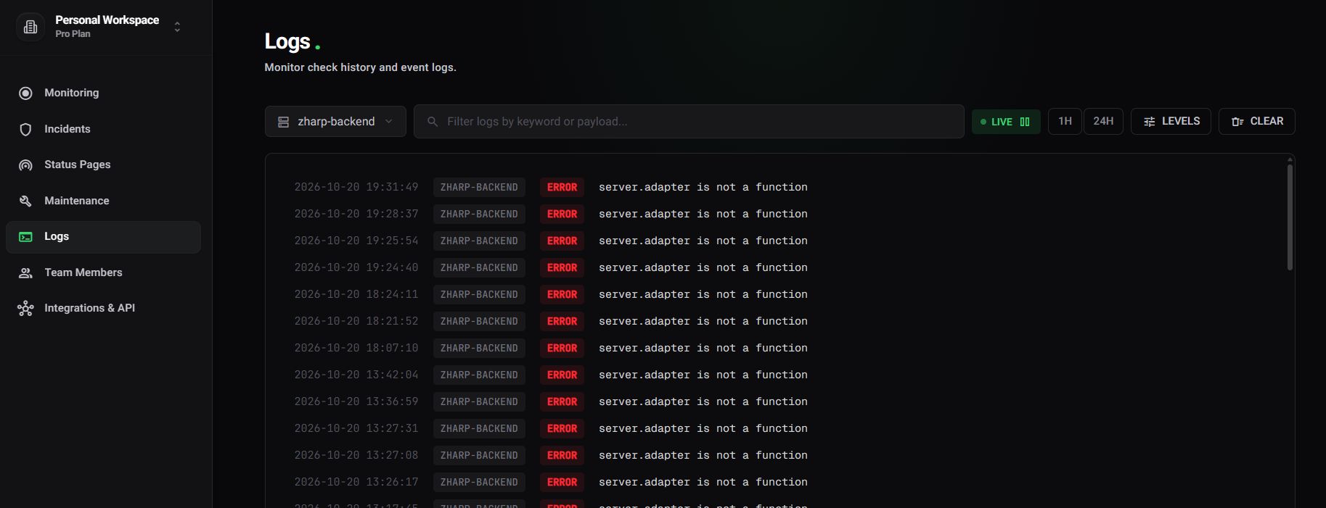Click the log timestamp 19:31:49
Image resolution: width=1326 pixels, height=508 pixels.
pos(356,187)
